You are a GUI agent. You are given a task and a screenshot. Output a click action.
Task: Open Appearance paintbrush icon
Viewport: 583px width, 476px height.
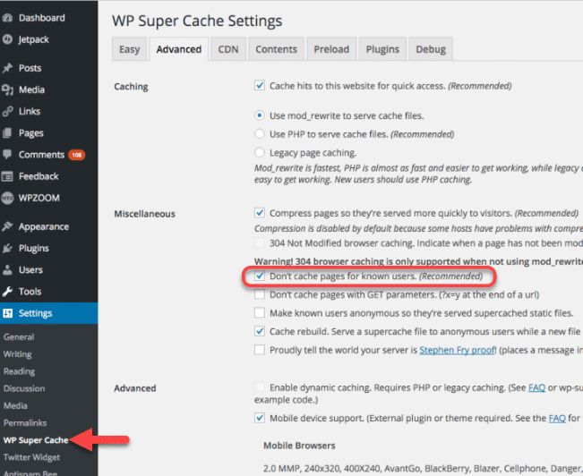(x=8, y=226)
